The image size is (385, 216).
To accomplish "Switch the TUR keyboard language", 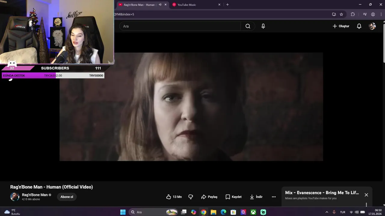I will pyautogui.click(x=343, y=212).
